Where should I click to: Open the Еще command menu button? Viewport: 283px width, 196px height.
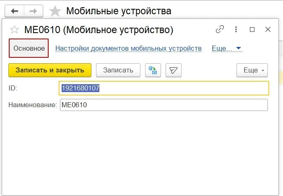252,70
